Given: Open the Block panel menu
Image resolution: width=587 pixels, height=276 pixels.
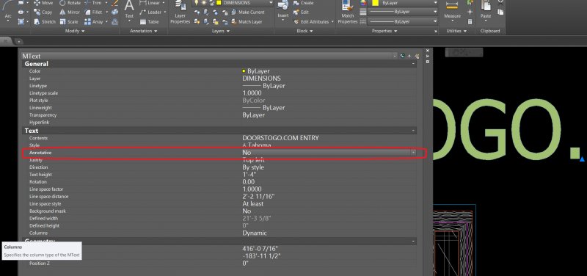Looking at the screenshot, I should (305, 31).
